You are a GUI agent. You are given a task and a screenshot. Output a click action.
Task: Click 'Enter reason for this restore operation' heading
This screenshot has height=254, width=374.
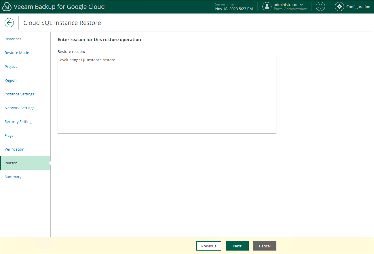99,40
